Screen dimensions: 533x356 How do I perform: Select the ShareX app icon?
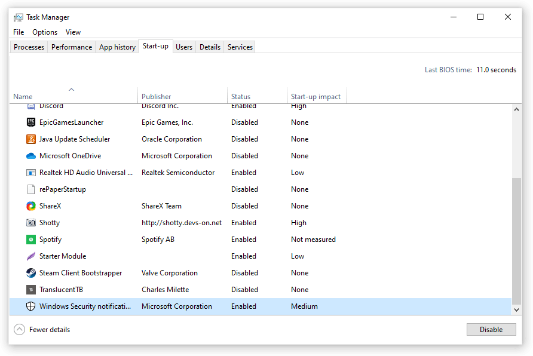click(31, 206)
